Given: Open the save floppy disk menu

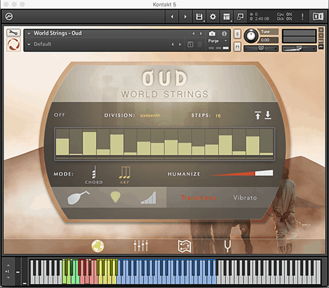Looking at the screenshot, I should 199,17.
